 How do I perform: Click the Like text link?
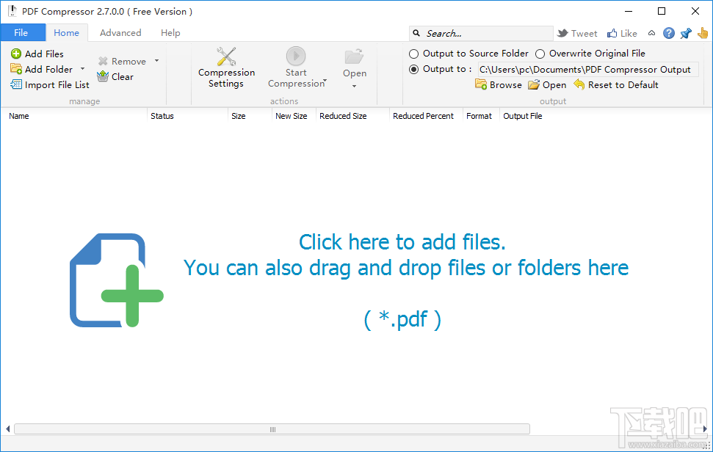[x=629, y=33]
